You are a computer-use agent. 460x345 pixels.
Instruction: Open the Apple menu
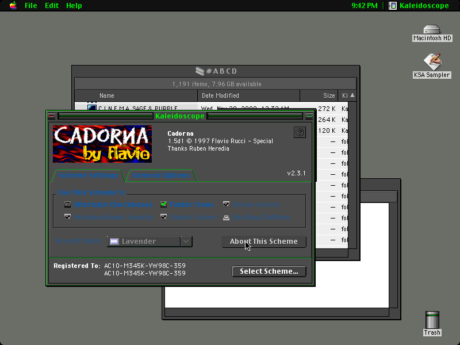pos(13,6)
